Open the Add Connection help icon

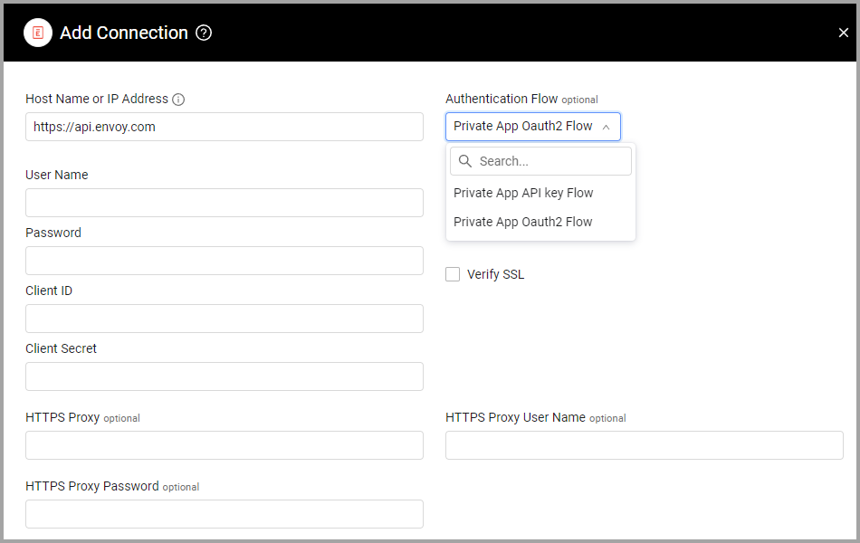204,33
